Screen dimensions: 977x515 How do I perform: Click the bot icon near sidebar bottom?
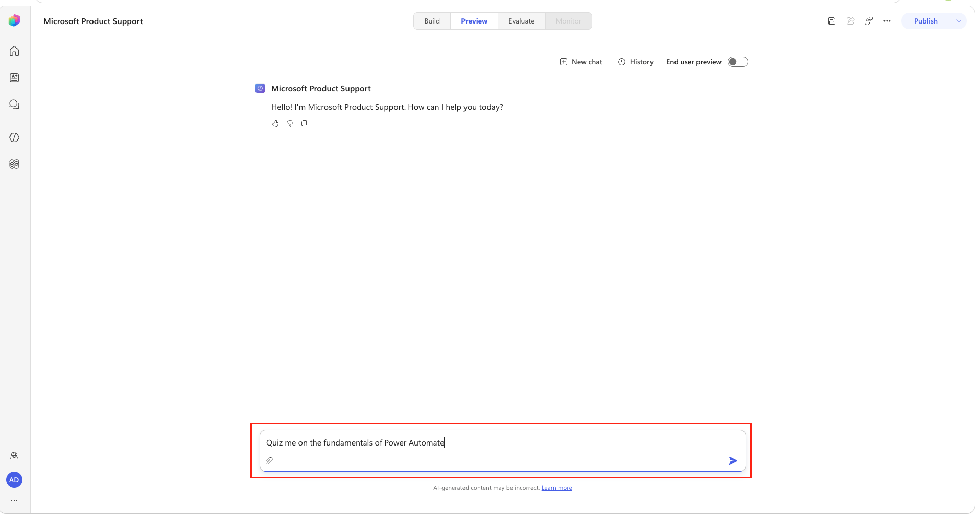pos(14,455)
